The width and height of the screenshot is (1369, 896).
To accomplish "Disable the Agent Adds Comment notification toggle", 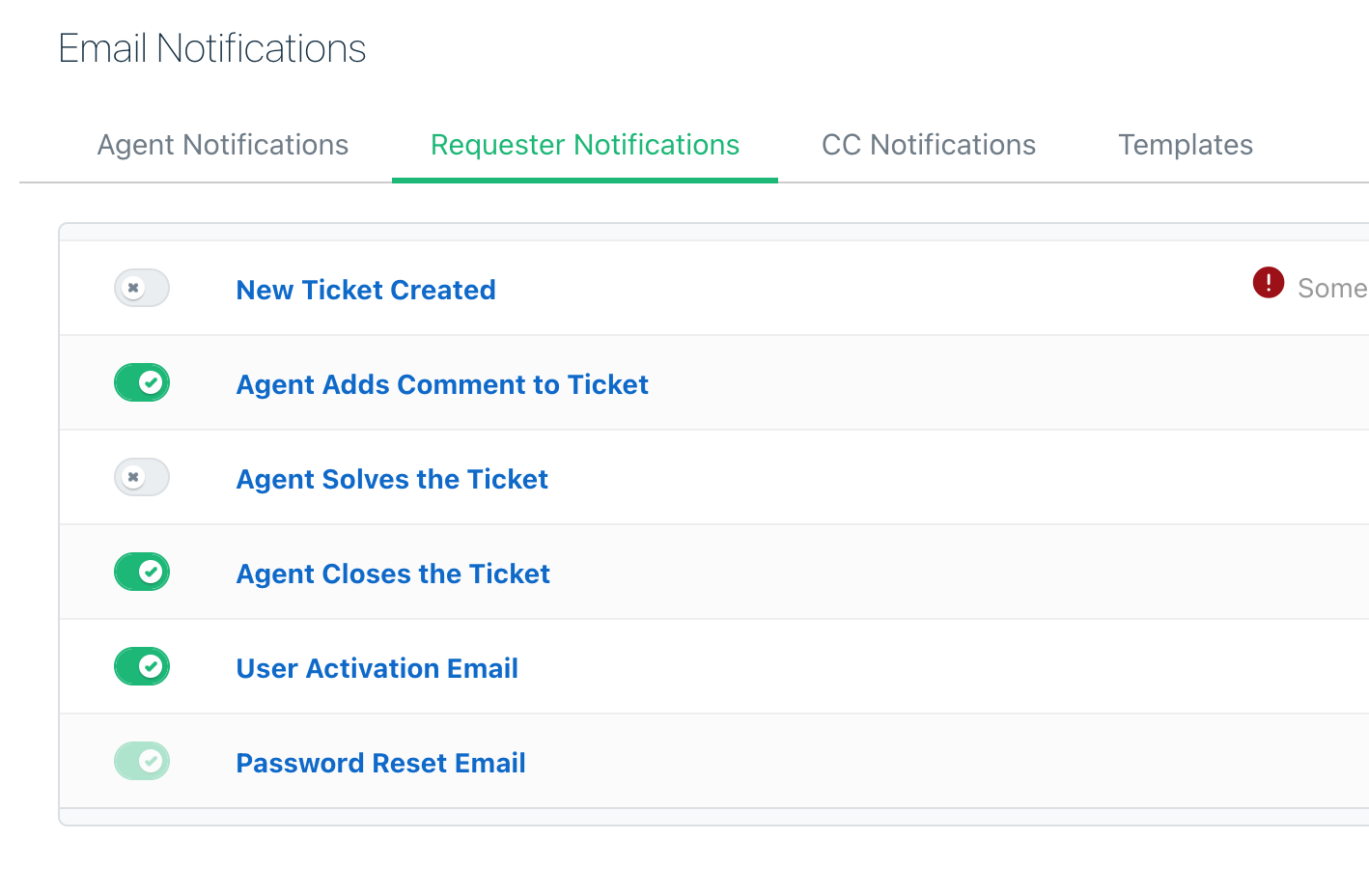I will pyautogui.click(x=142, y=382).
